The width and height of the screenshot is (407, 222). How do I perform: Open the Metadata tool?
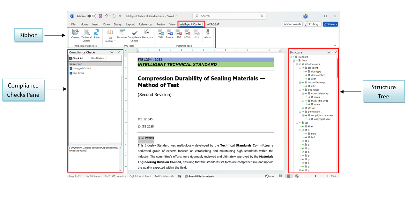[x=147, y=34]
